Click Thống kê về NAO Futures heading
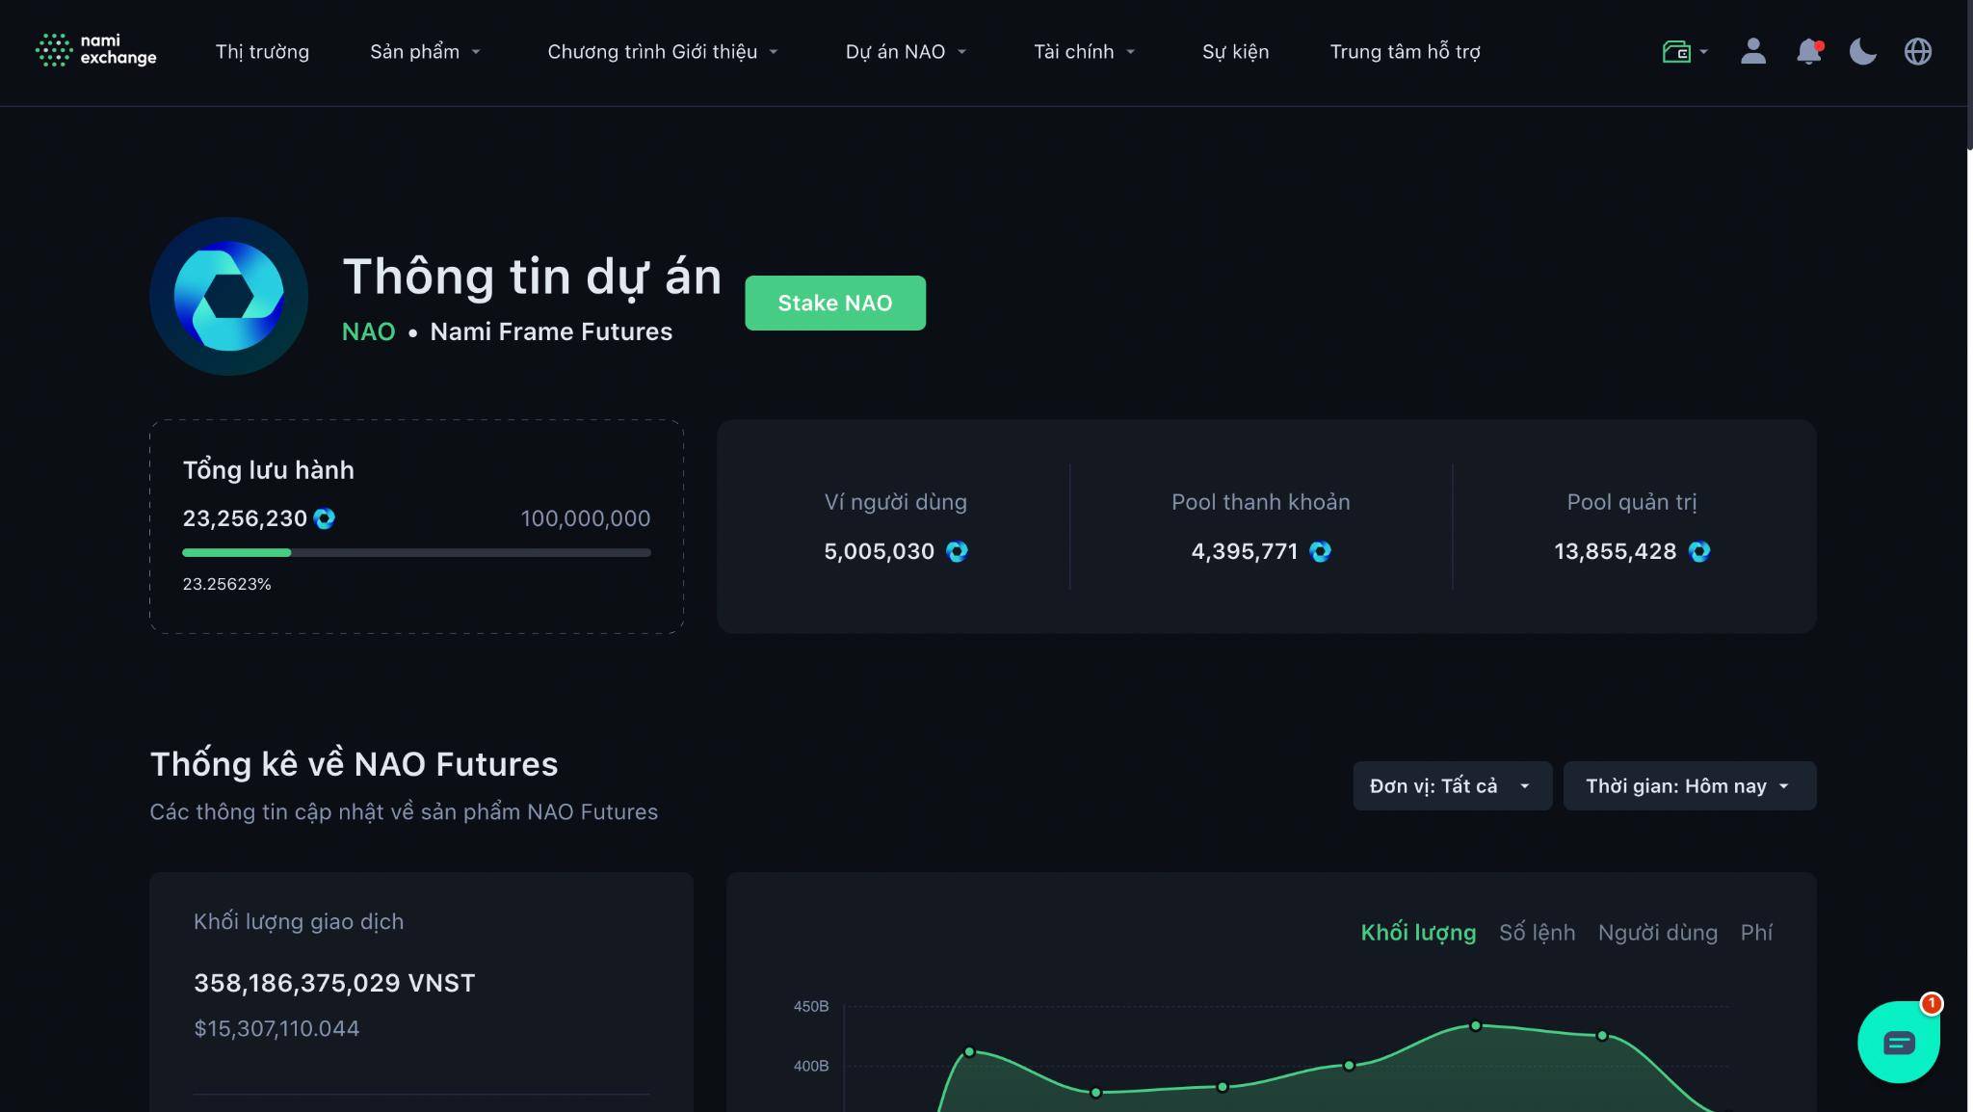Viewport: 1973px width, 1112px height. tap(354, 764)
